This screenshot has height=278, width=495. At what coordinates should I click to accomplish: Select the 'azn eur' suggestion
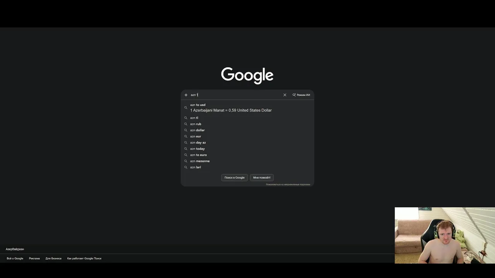(x=247, y=136)
